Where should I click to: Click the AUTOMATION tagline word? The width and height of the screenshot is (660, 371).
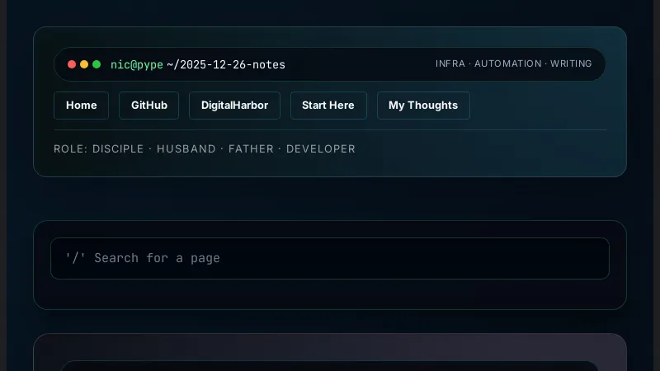pos(508,63)
